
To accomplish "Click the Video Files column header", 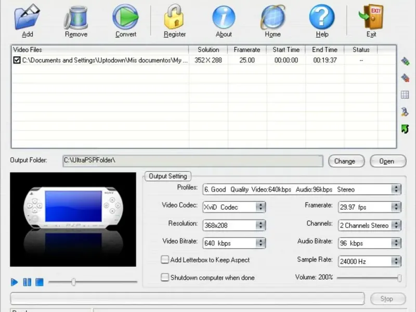I will (x=100, y=49).
